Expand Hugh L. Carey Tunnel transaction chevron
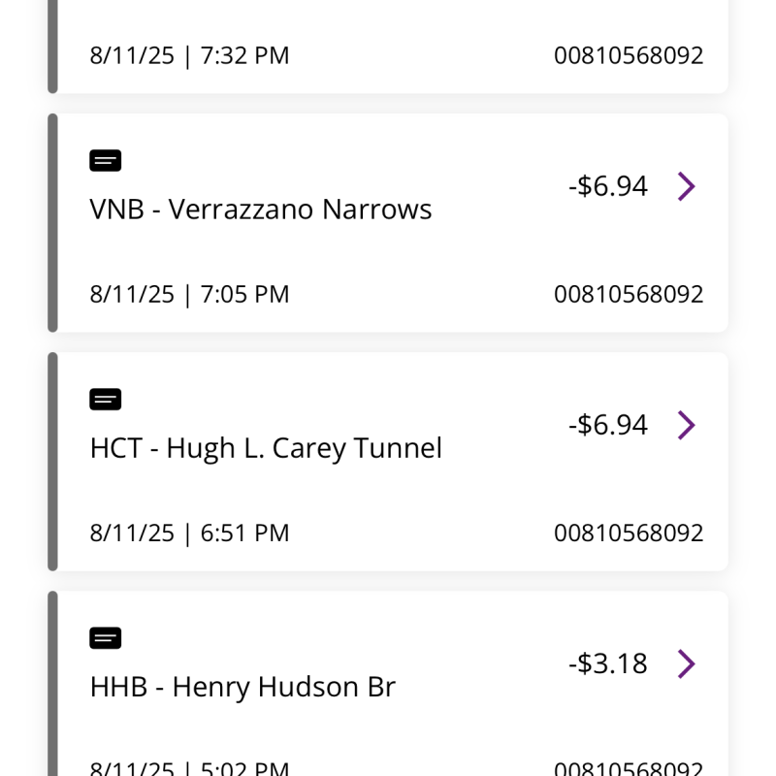 coord(686,425)
